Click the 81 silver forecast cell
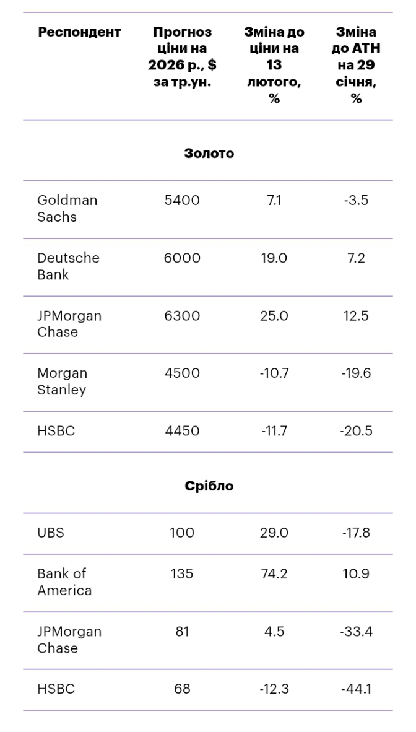416x732 pixels. [x=182, y=632]
